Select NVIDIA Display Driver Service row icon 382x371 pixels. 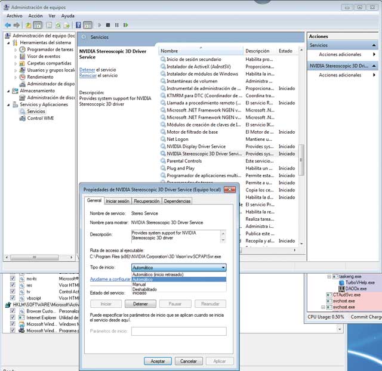[x=163, y=146]
